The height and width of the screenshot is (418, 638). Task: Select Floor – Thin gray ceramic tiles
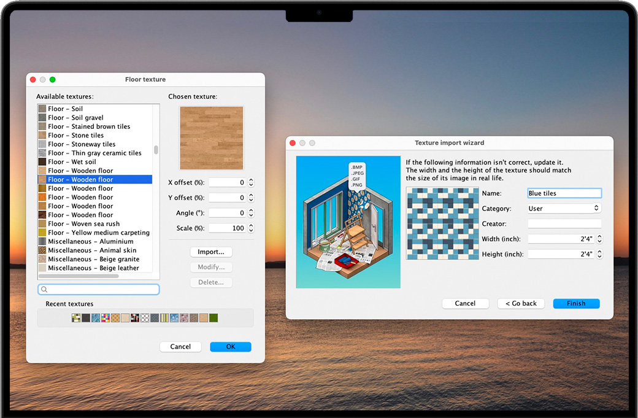[x=94, y=153]
